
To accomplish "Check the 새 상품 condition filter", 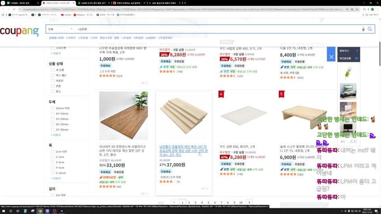I will [53, 70].
